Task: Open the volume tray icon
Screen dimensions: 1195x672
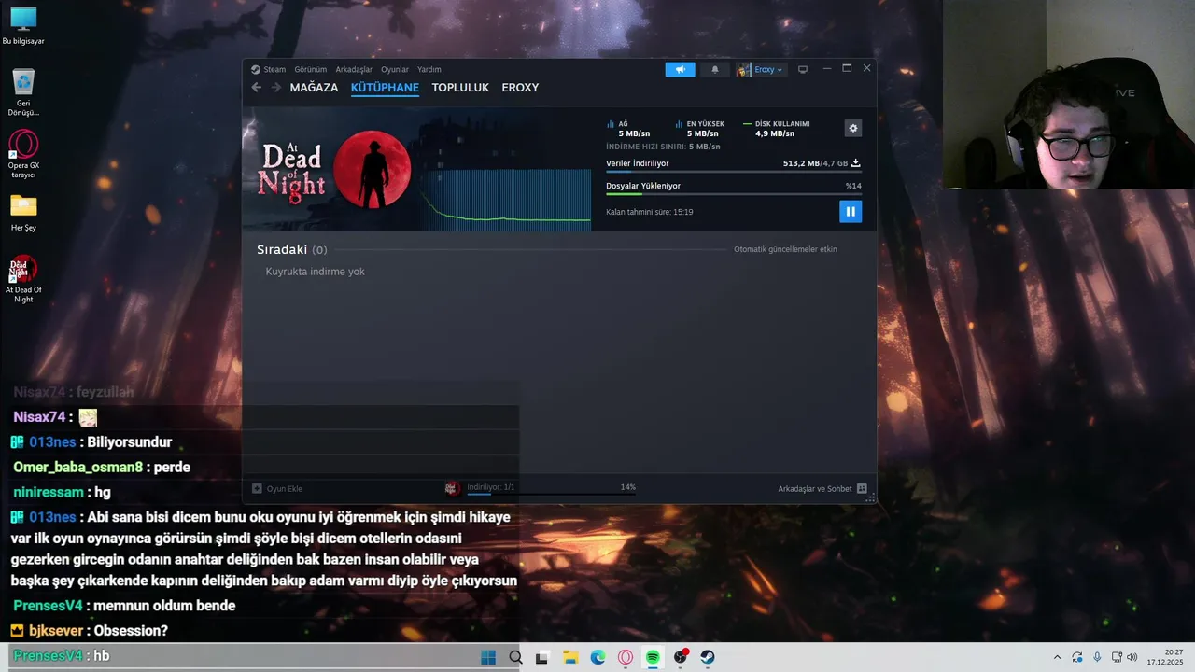Action: 1132,657
